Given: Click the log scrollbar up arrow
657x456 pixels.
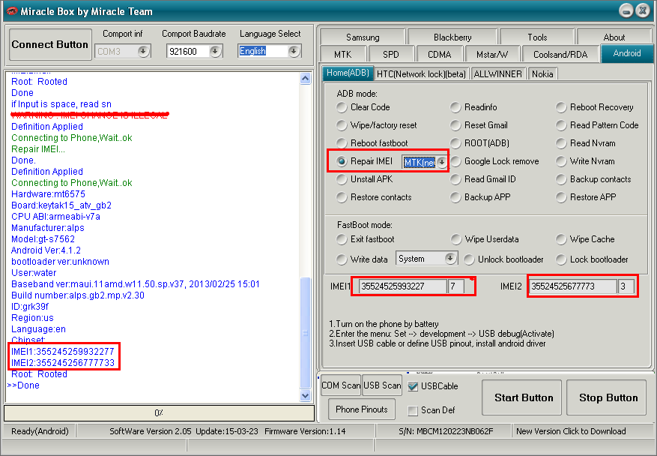Looking at the screenshot, I should (306, 79).
